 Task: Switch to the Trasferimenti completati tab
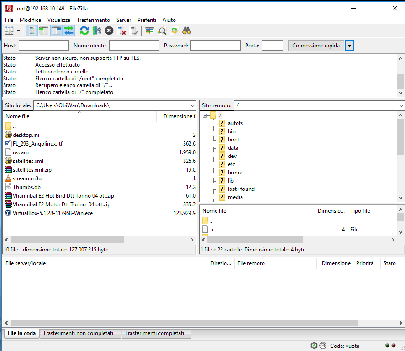[x=157, y=334]
